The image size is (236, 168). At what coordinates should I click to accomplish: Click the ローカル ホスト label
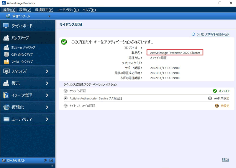click(16, 160)
